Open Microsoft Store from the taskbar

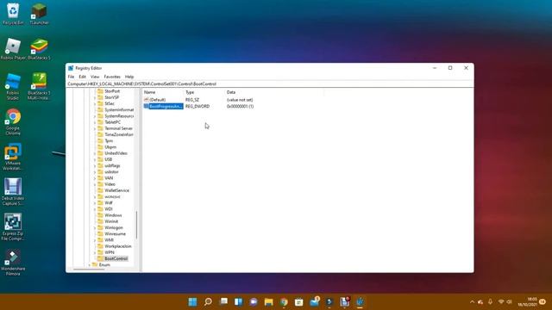299,301
